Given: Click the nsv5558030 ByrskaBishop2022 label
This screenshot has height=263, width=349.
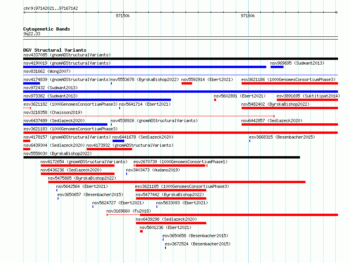Looking at the screenshot, I should click(57, 153).
